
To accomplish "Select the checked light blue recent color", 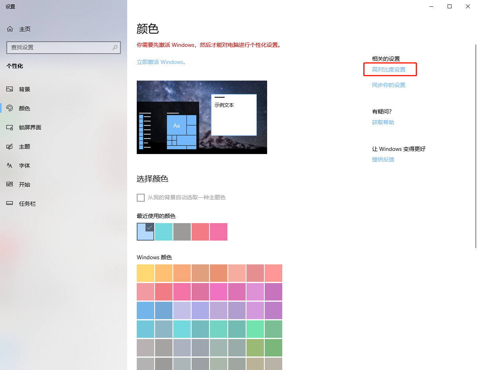I will (145, 232).
